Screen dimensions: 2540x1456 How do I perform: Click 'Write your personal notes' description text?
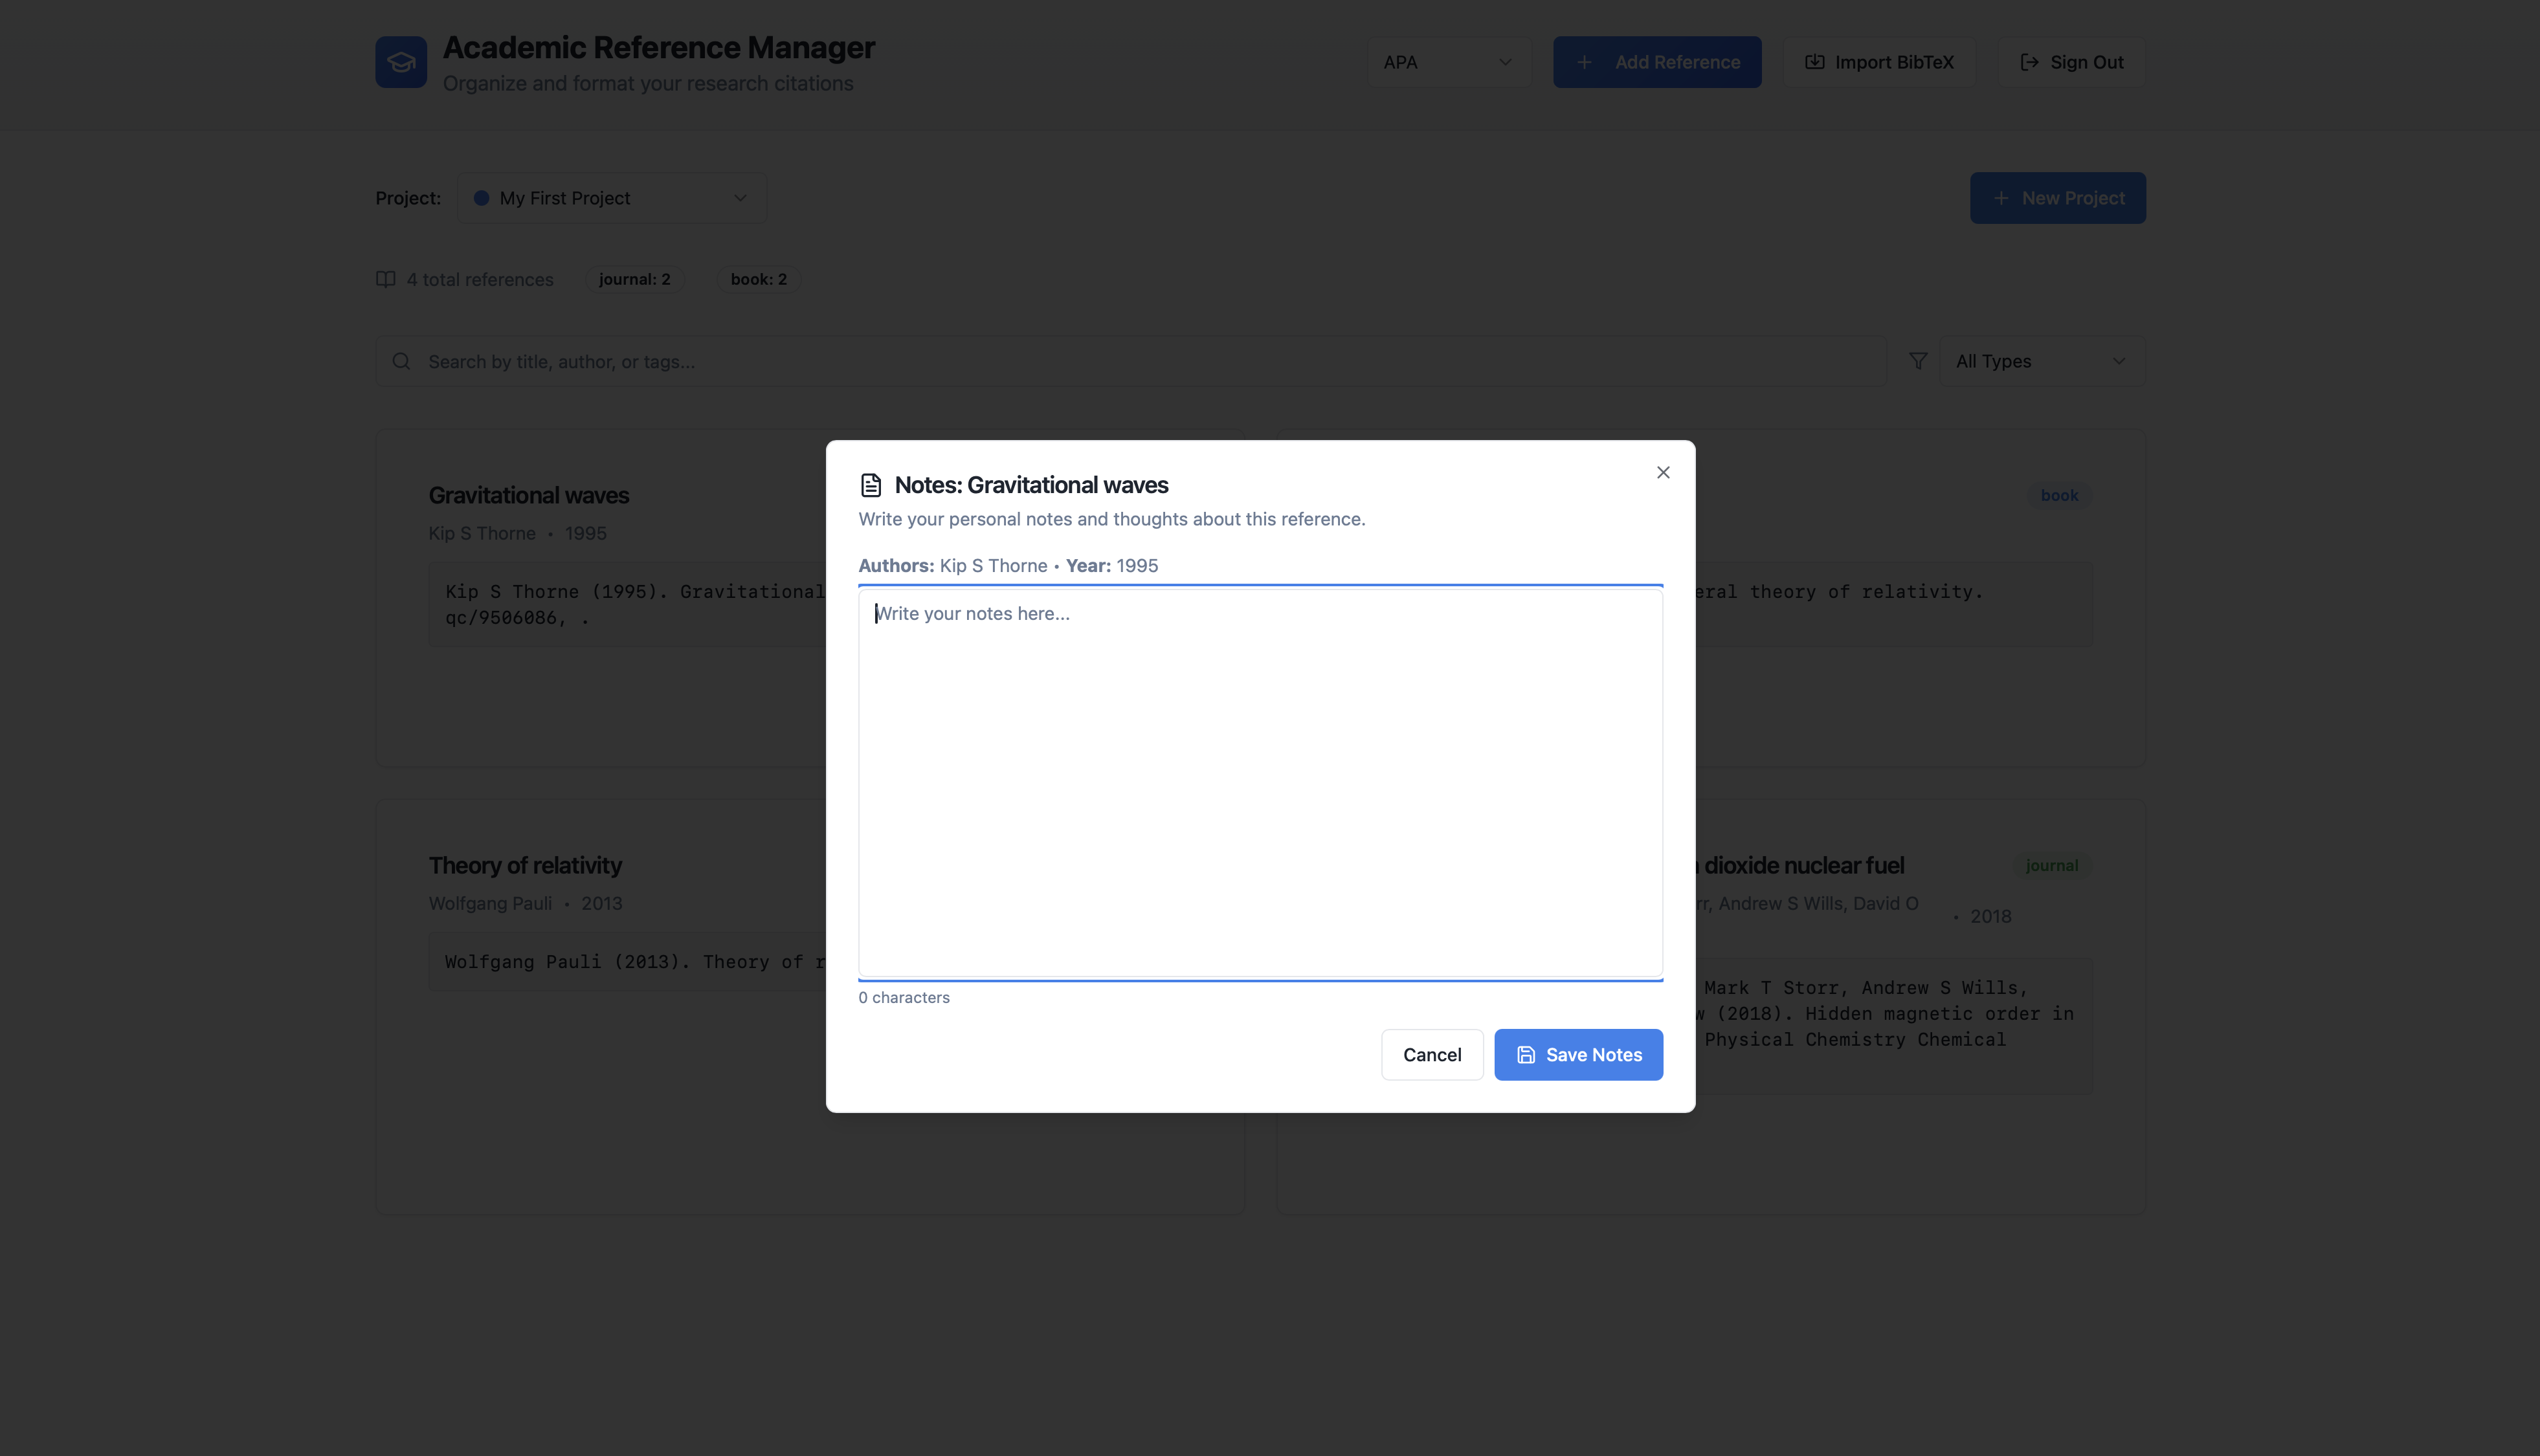tap(1112, 519)
